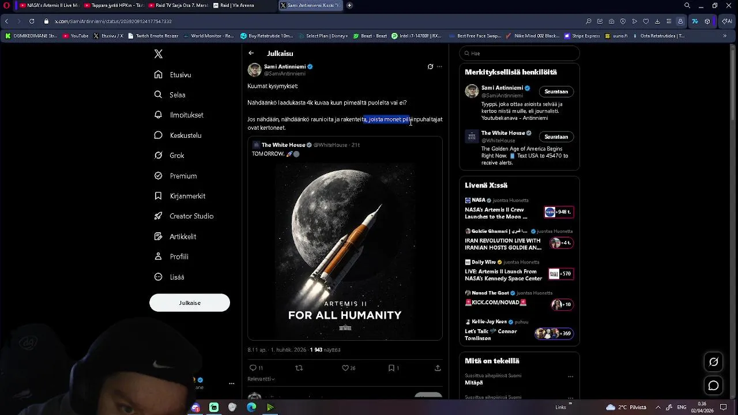Open the Edge icon in the taskbar
This screenshot has height=415, width=738.
click(x=251, y=408)
